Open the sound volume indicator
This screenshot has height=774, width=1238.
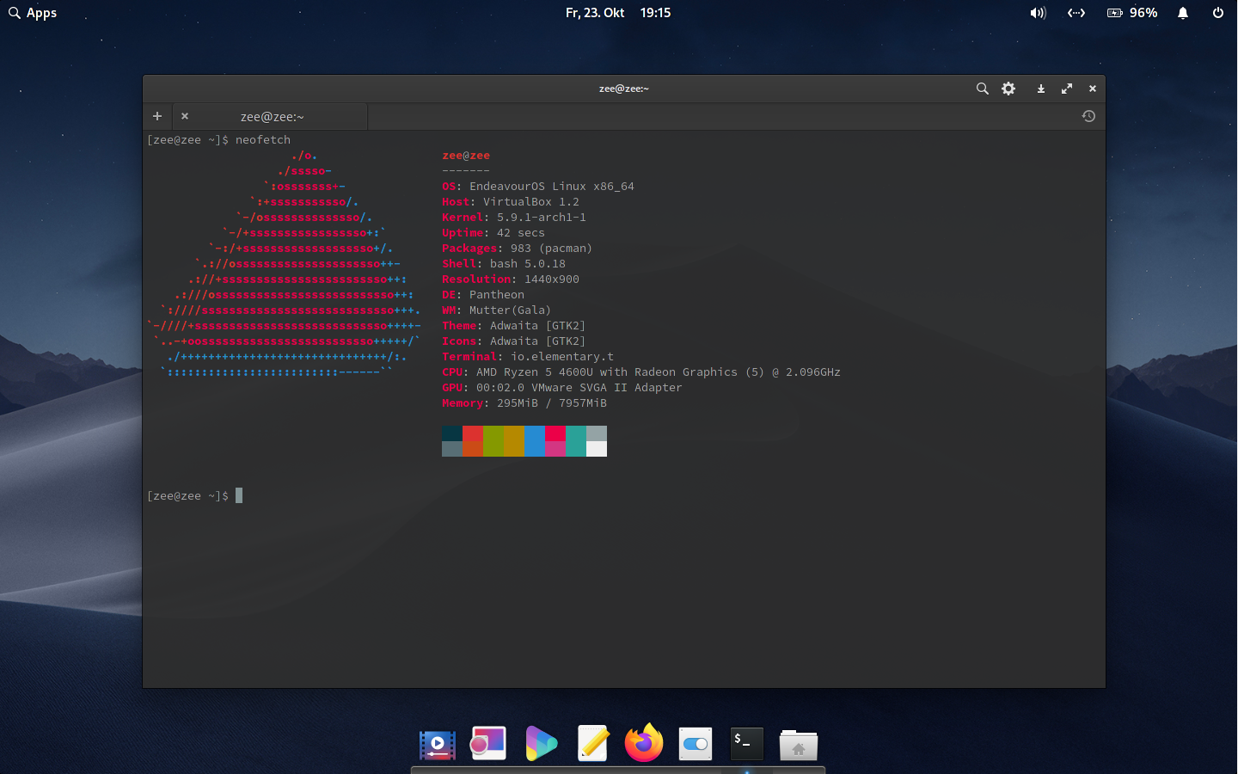click(x=1038, y=13)
